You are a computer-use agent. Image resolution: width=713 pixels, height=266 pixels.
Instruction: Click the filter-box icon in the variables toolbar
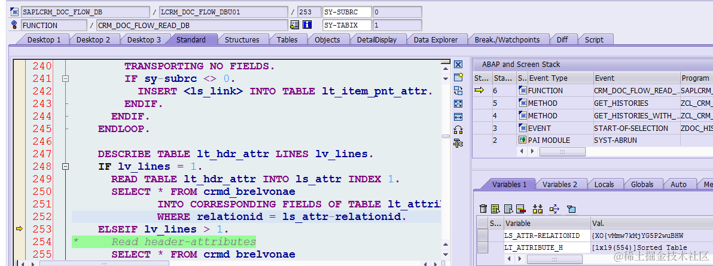click(572, 209)
